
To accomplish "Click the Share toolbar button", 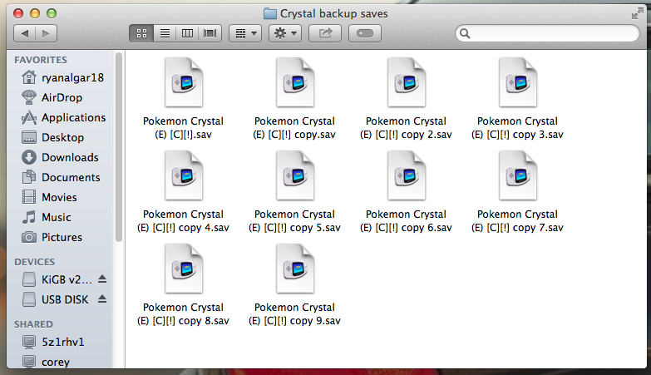I will pyautogui.click(x=325, y=33).
